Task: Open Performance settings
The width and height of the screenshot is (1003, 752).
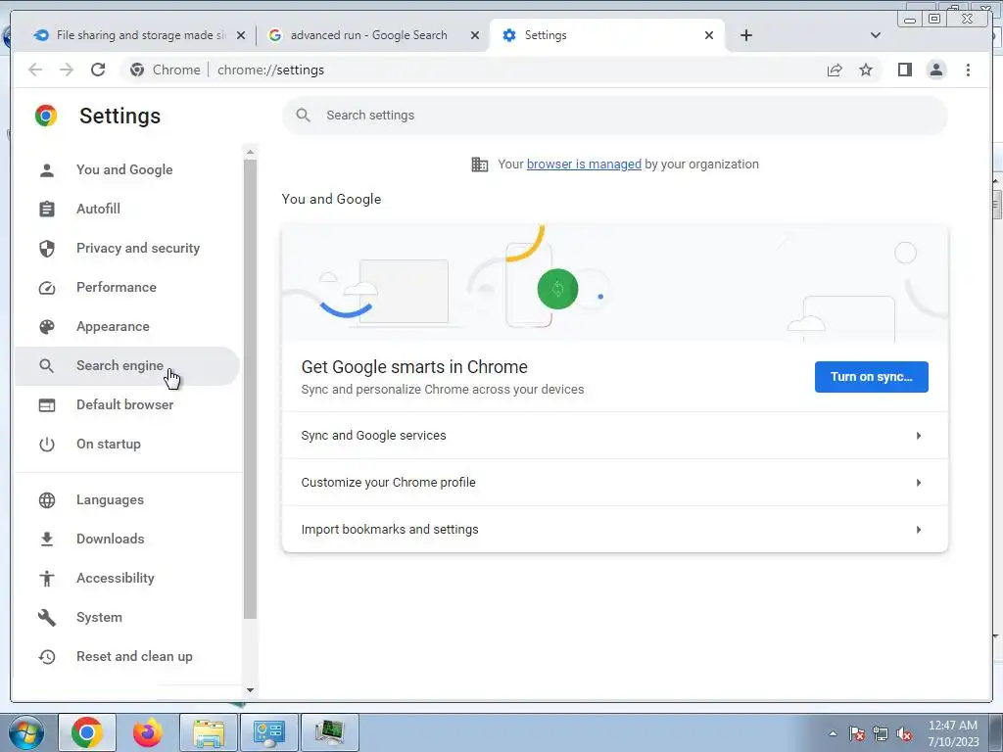Action: point(127,287)
